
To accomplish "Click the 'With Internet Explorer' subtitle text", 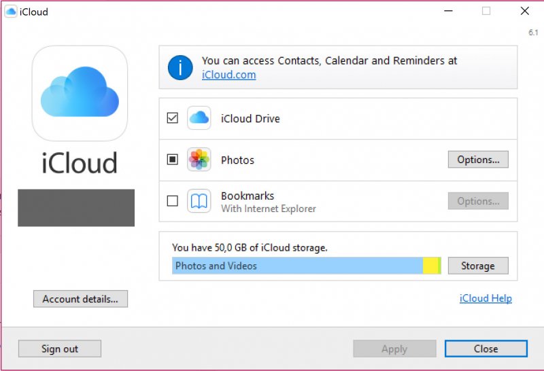I will pyautogui.click(x=269, y=209).
